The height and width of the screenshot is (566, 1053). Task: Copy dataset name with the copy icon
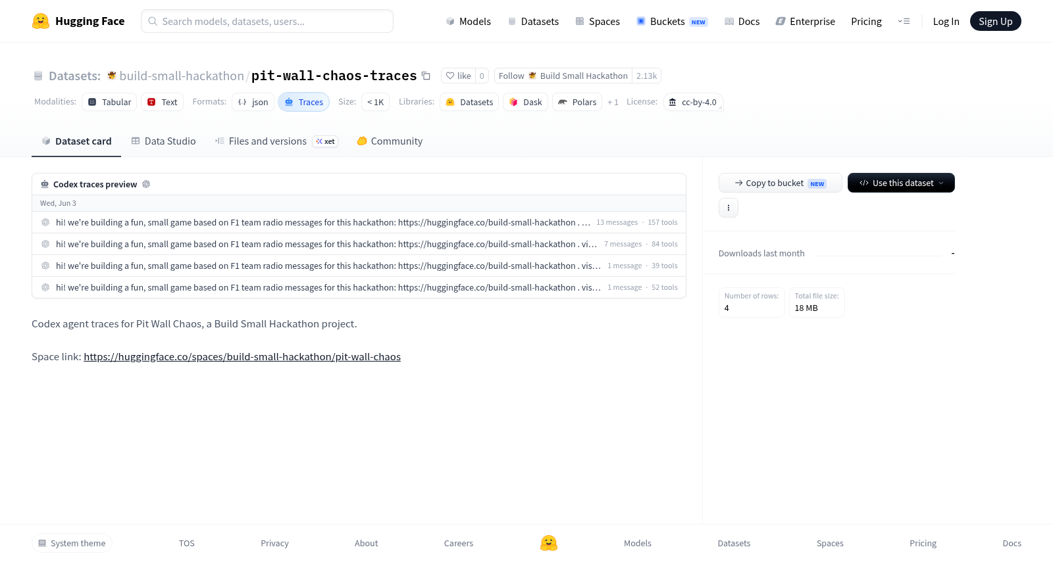[x=426, y=76]
